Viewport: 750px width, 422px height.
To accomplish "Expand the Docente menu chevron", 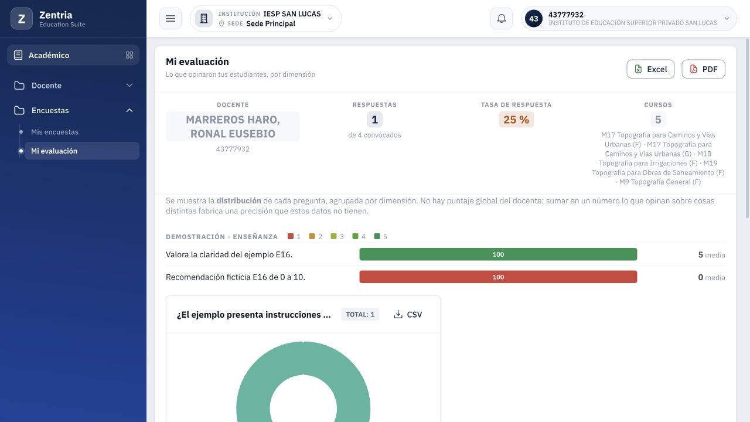I will 129,86.
